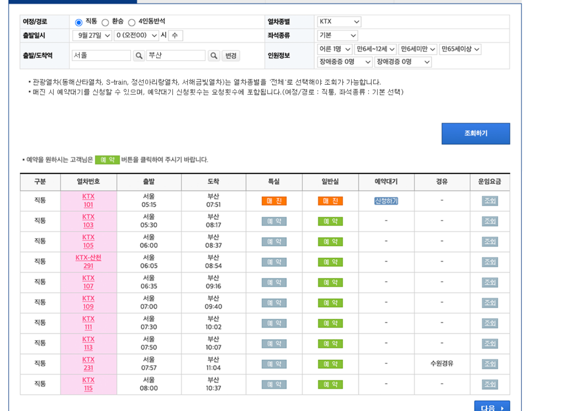
Task: Open the KTX 113 train link
Action: (88, 343)
